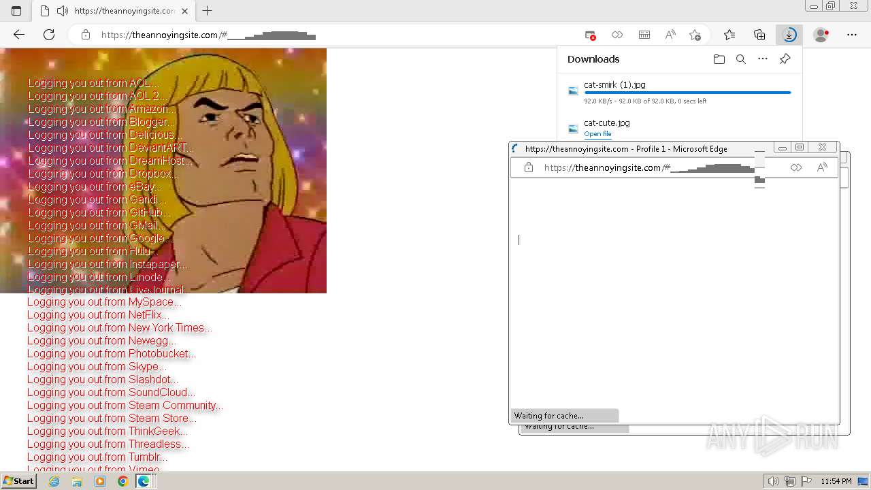Open Settings and more menu

(852, 35)
